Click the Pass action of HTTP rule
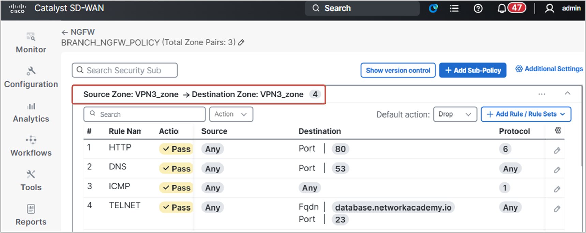 pyautogui.click(x=176, y=149)
